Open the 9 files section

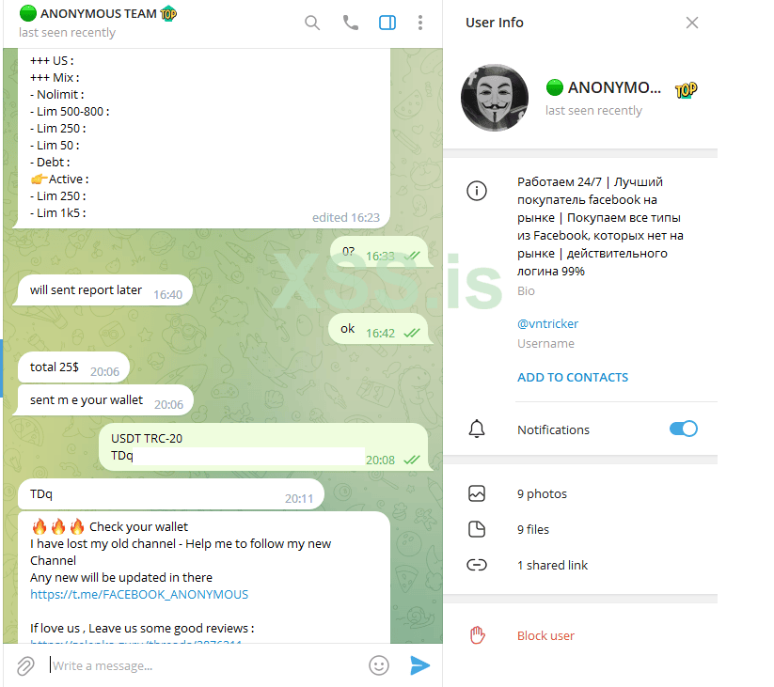(x=533, y=529)
